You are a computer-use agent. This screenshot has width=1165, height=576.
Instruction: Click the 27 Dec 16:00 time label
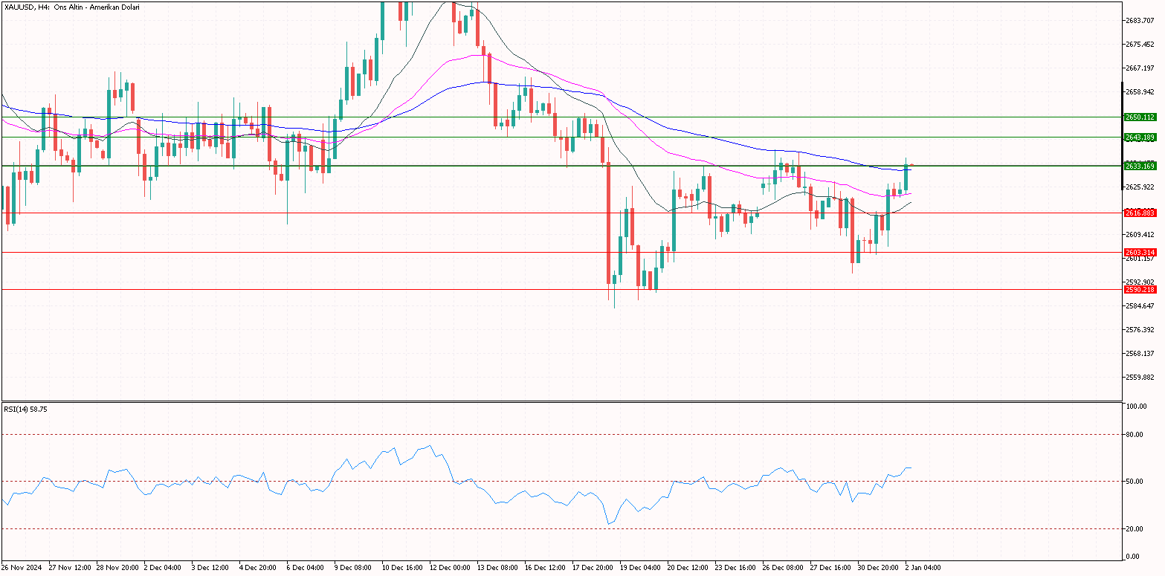(829, 569)
